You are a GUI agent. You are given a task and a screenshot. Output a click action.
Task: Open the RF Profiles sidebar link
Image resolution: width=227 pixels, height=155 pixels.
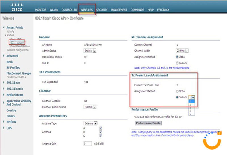coord(13,68)
